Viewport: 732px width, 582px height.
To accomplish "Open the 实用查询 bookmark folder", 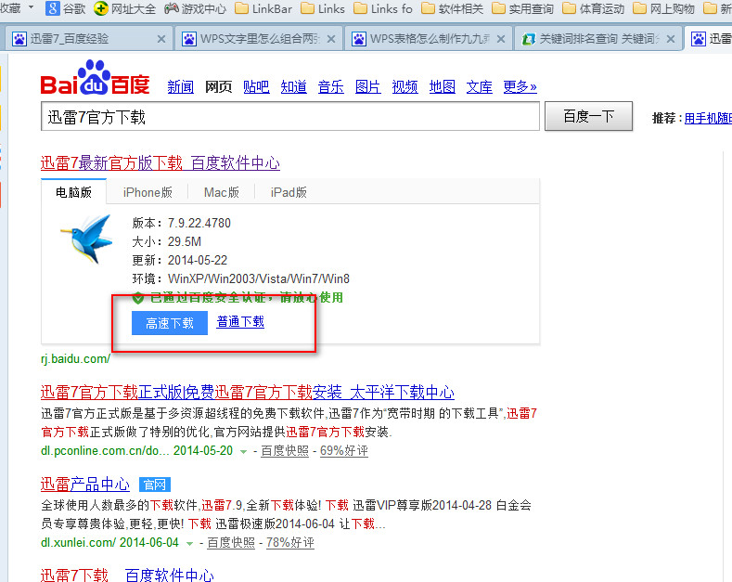I will pos(523,8).
